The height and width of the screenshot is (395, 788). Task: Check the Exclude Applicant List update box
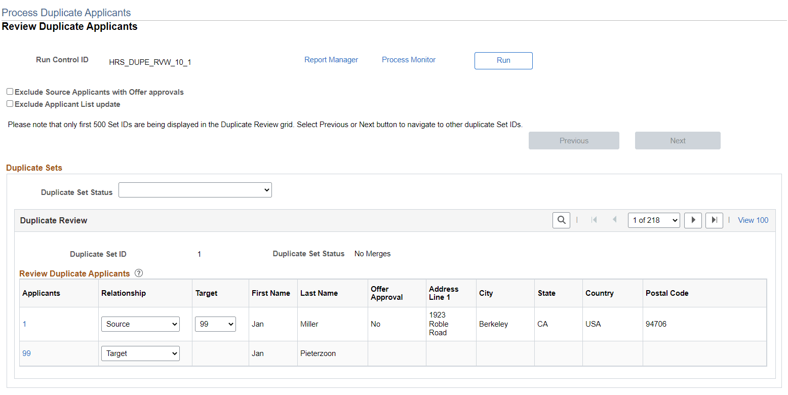click(x=9, y=103)
